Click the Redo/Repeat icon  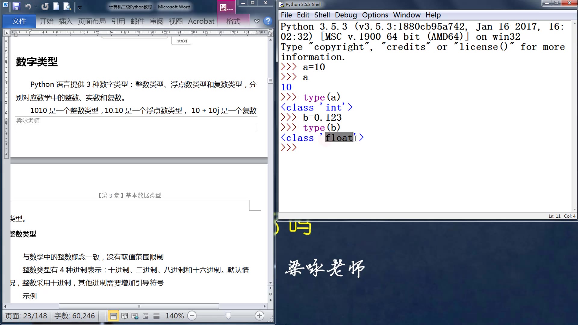click(x=45, y=6)
